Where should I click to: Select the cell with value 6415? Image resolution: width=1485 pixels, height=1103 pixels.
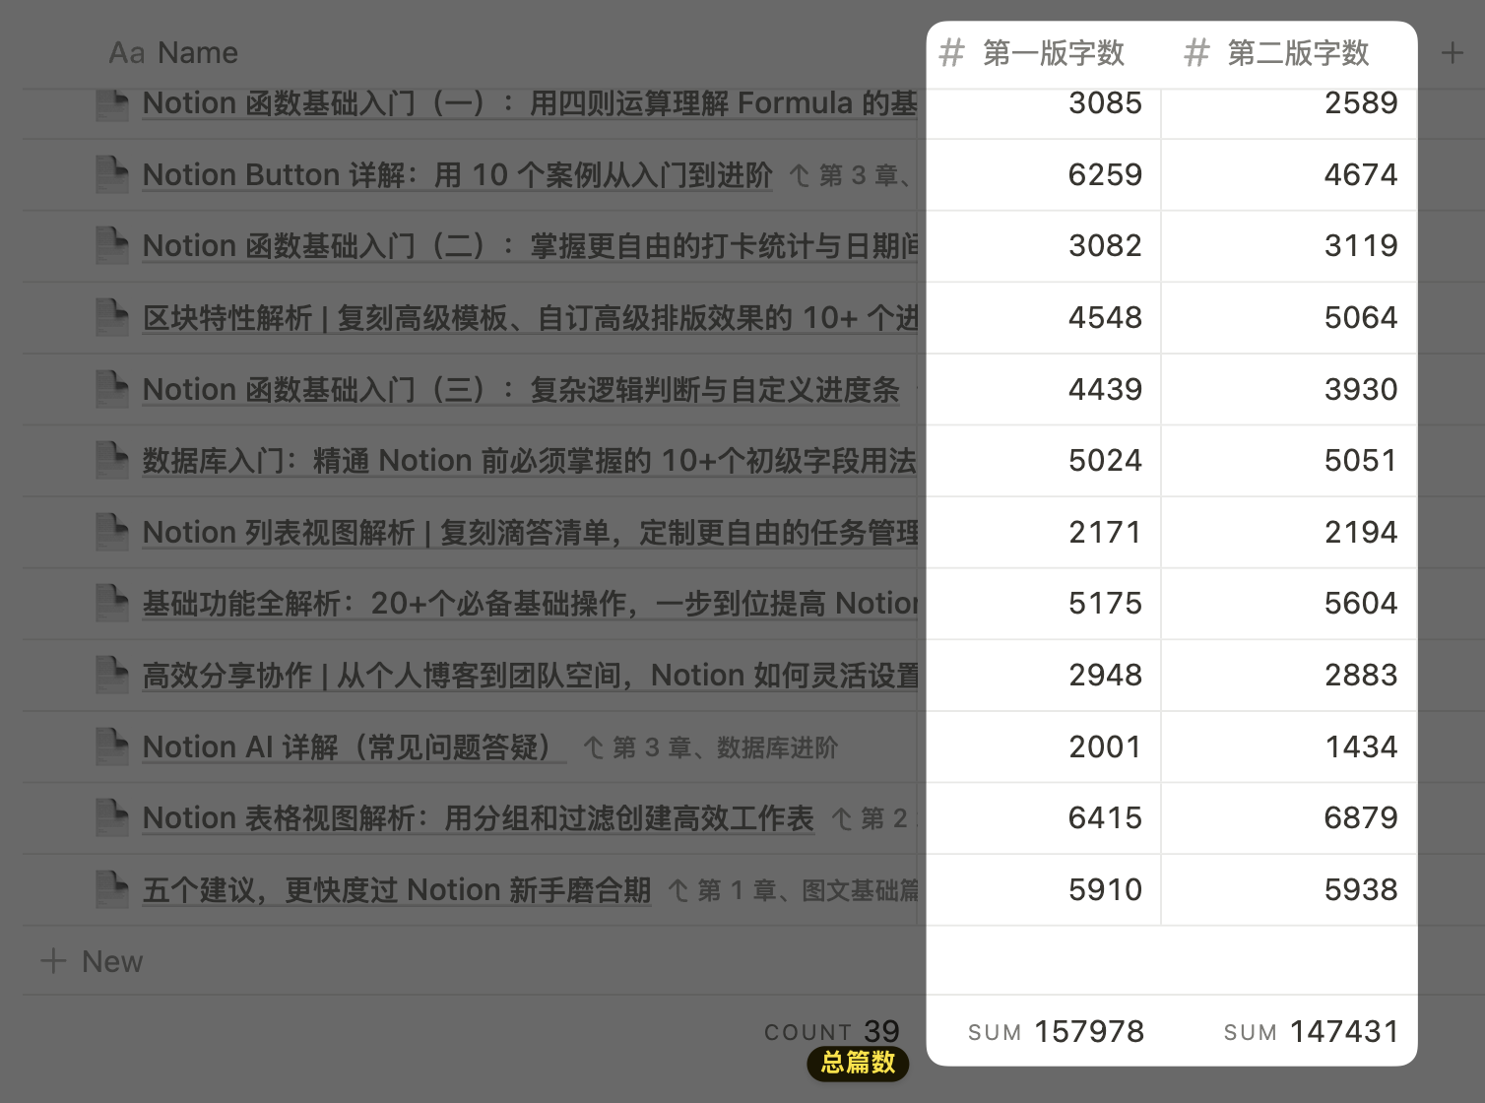pos(1044,818)
